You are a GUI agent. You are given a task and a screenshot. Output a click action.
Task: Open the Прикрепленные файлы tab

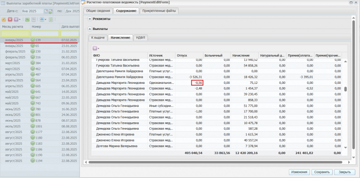[159, 11]
